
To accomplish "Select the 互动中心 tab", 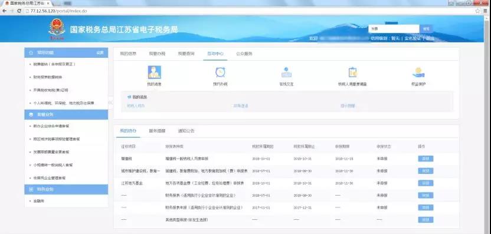I will pos(215,54).
